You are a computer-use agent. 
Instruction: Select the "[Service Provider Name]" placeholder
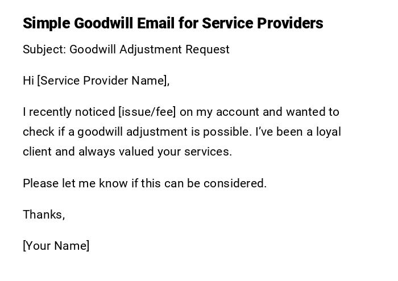click(103, 81)
